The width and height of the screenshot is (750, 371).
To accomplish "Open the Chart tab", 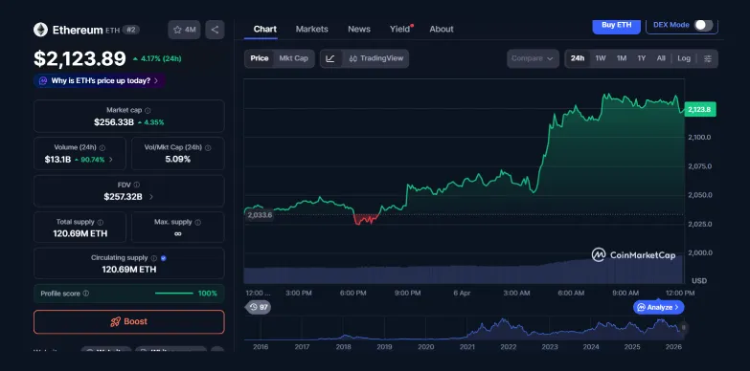I will click(x=265, y=29).
